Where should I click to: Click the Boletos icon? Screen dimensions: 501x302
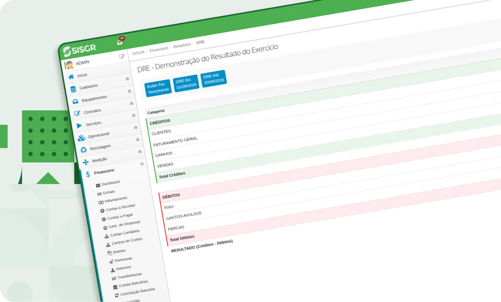click(110, 253)
